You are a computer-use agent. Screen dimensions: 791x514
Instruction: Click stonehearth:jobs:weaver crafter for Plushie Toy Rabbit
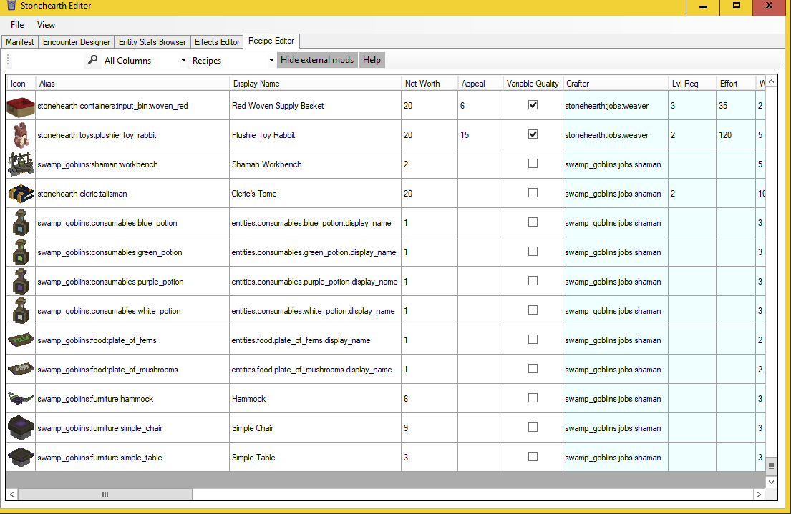tap(616, 135)
